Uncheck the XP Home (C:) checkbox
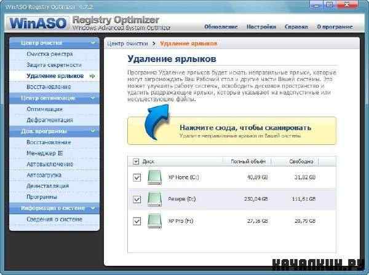This screenshot has width=369, height=275. [137, 177]
